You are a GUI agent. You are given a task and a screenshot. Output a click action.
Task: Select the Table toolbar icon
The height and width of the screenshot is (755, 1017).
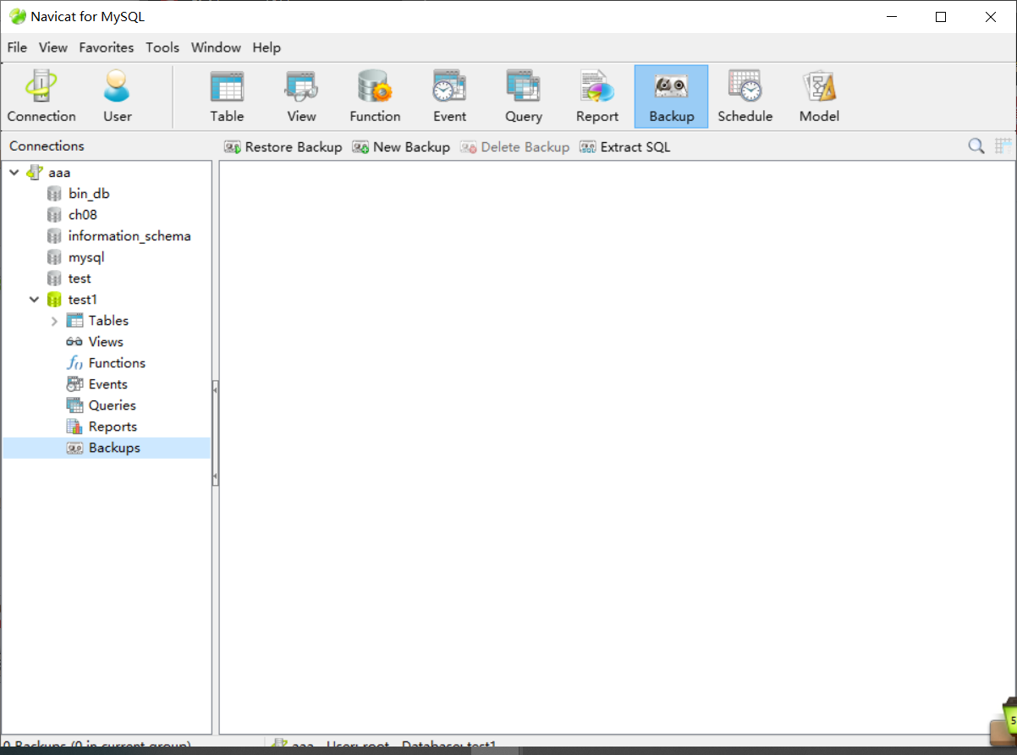click(227, 96)
